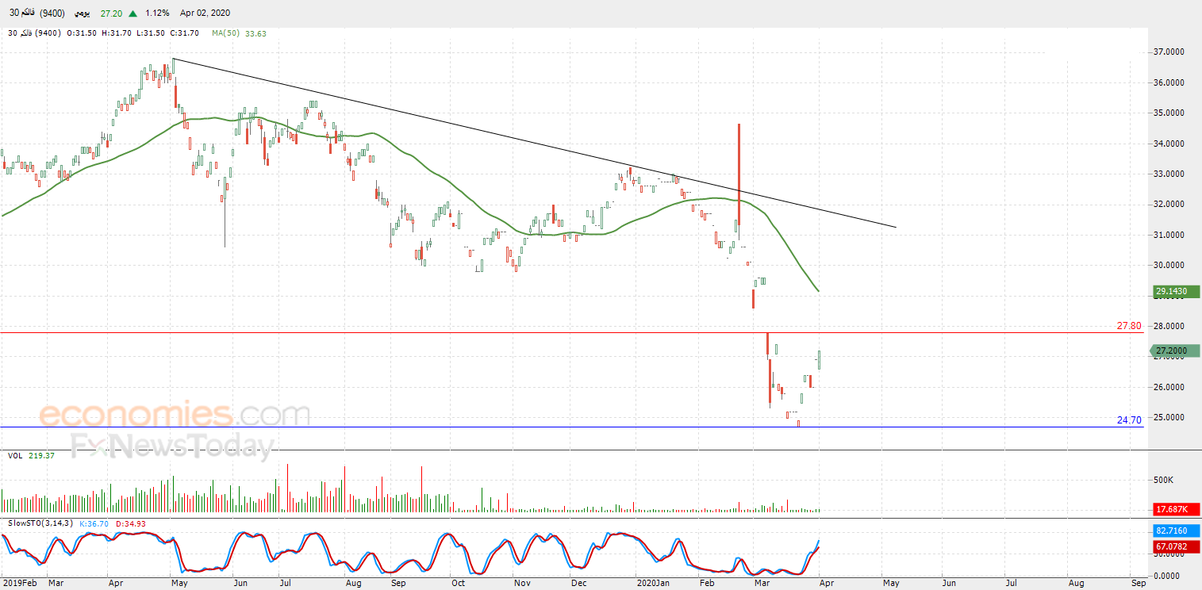Click the 1.12% change value in header
Viewport: 1202px width, 590px height.
pyautogui.click(x=158, y=13)
